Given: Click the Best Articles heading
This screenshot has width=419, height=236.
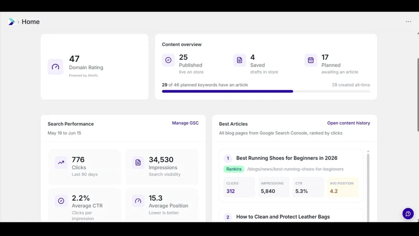Looking at the screenshot, I should point(233,124).
